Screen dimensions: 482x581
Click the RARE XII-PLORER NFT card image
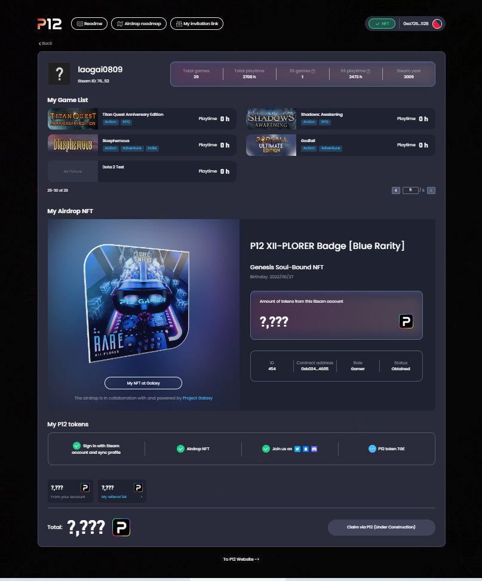136,303
